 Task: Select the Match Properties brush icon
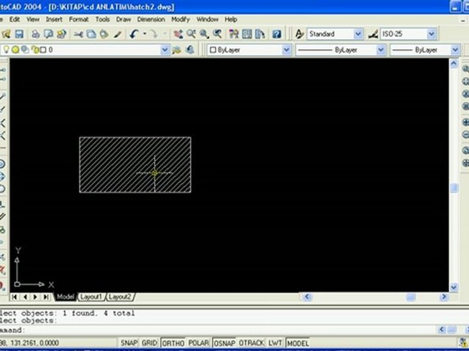tap(117, 34)
